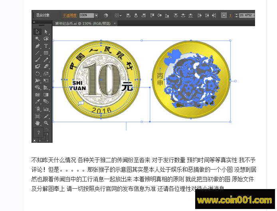Click the orange opacity label link

tap(69, 15)
